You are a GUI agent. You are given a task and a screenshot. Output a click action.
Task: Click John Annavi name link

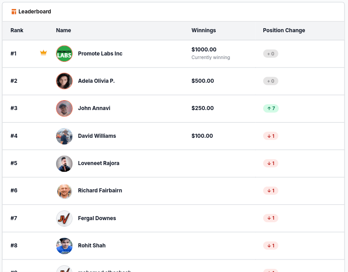click(x=94, y=108)
